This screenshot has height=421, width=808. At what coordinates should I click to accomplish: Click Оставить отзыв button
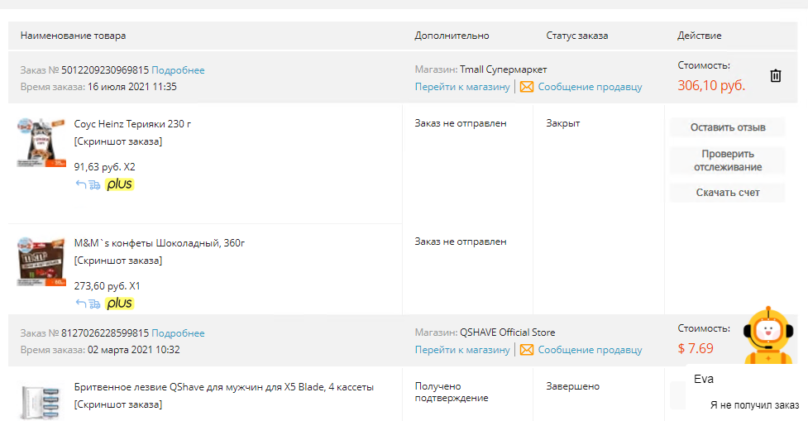pos(728,127)
